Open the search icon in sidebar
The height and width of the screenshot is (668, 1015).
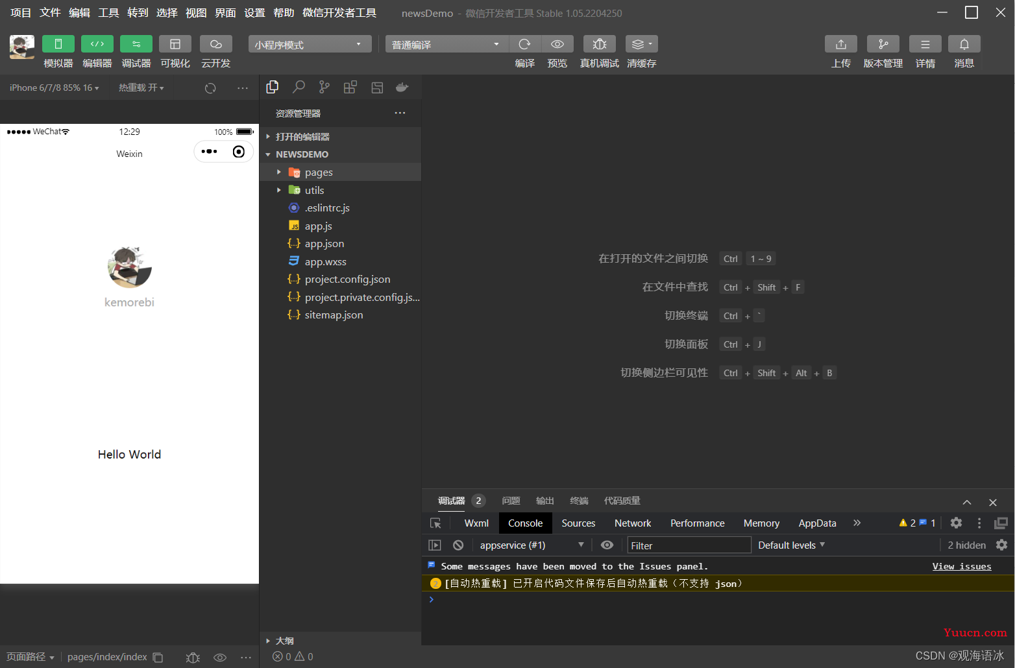point(299,87)
